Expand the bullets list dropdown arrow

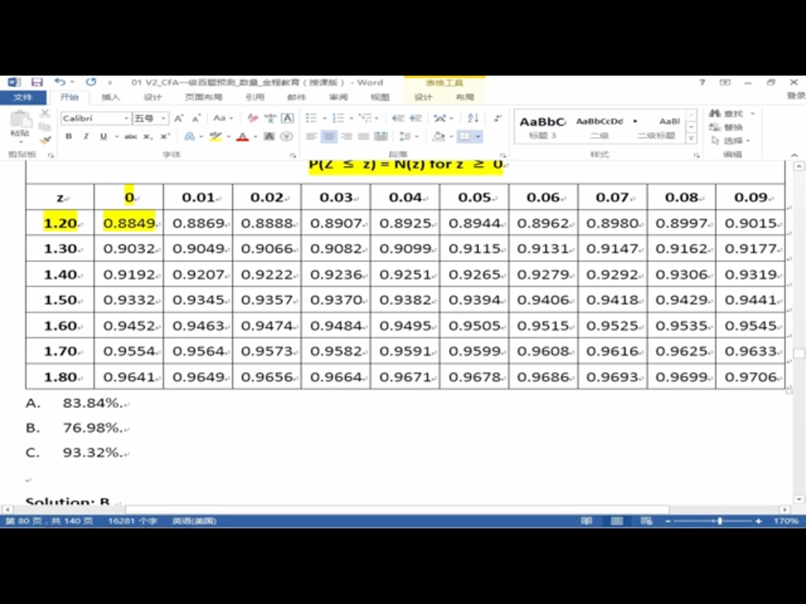324,119
